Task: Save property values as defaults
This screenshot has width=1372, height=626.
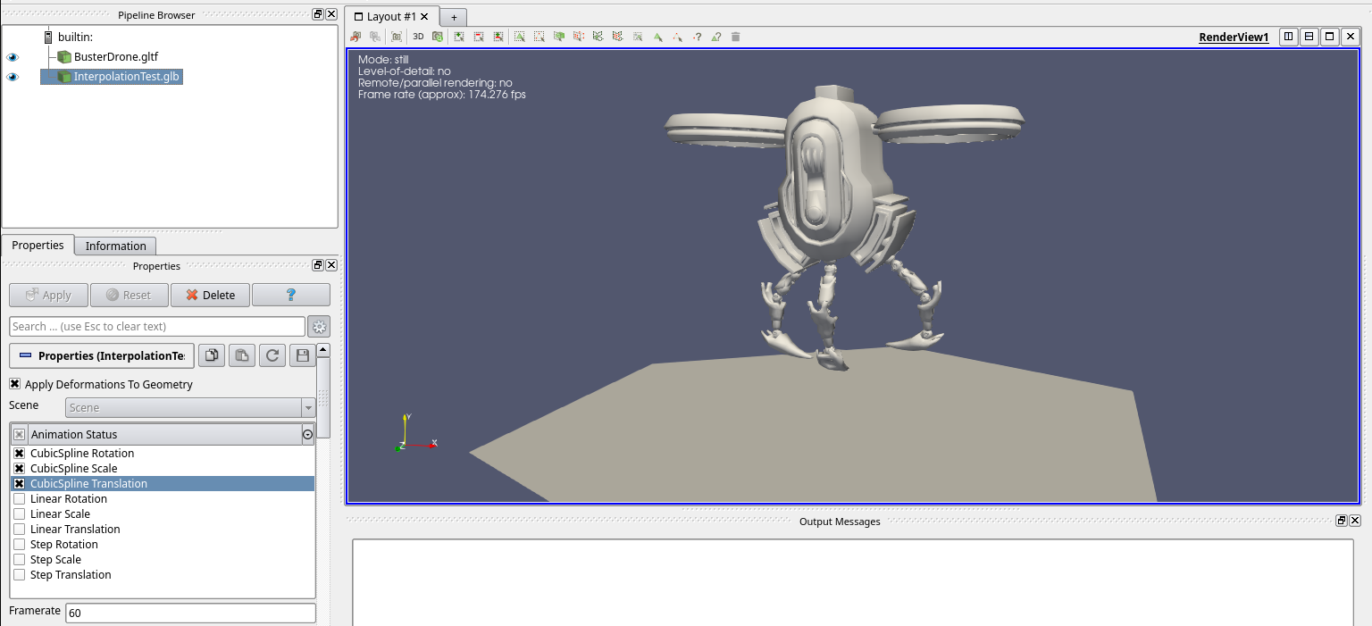Action: [x=302, y=355]
